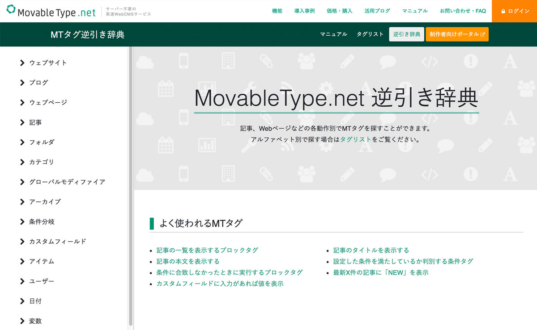Open the タグリスト link in the intro text

pos(356,139)
